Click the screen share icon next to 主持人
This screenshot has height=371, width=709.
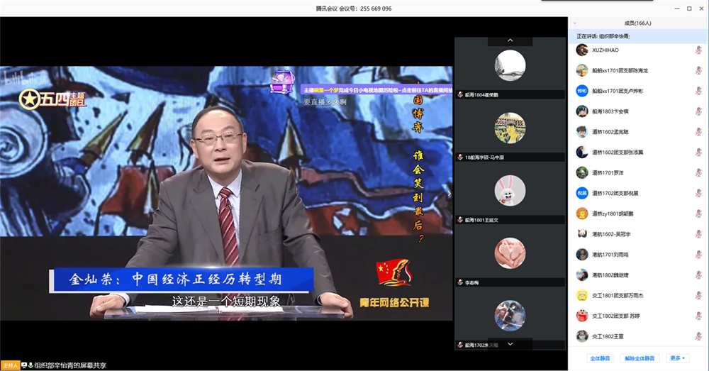[24, 365]
